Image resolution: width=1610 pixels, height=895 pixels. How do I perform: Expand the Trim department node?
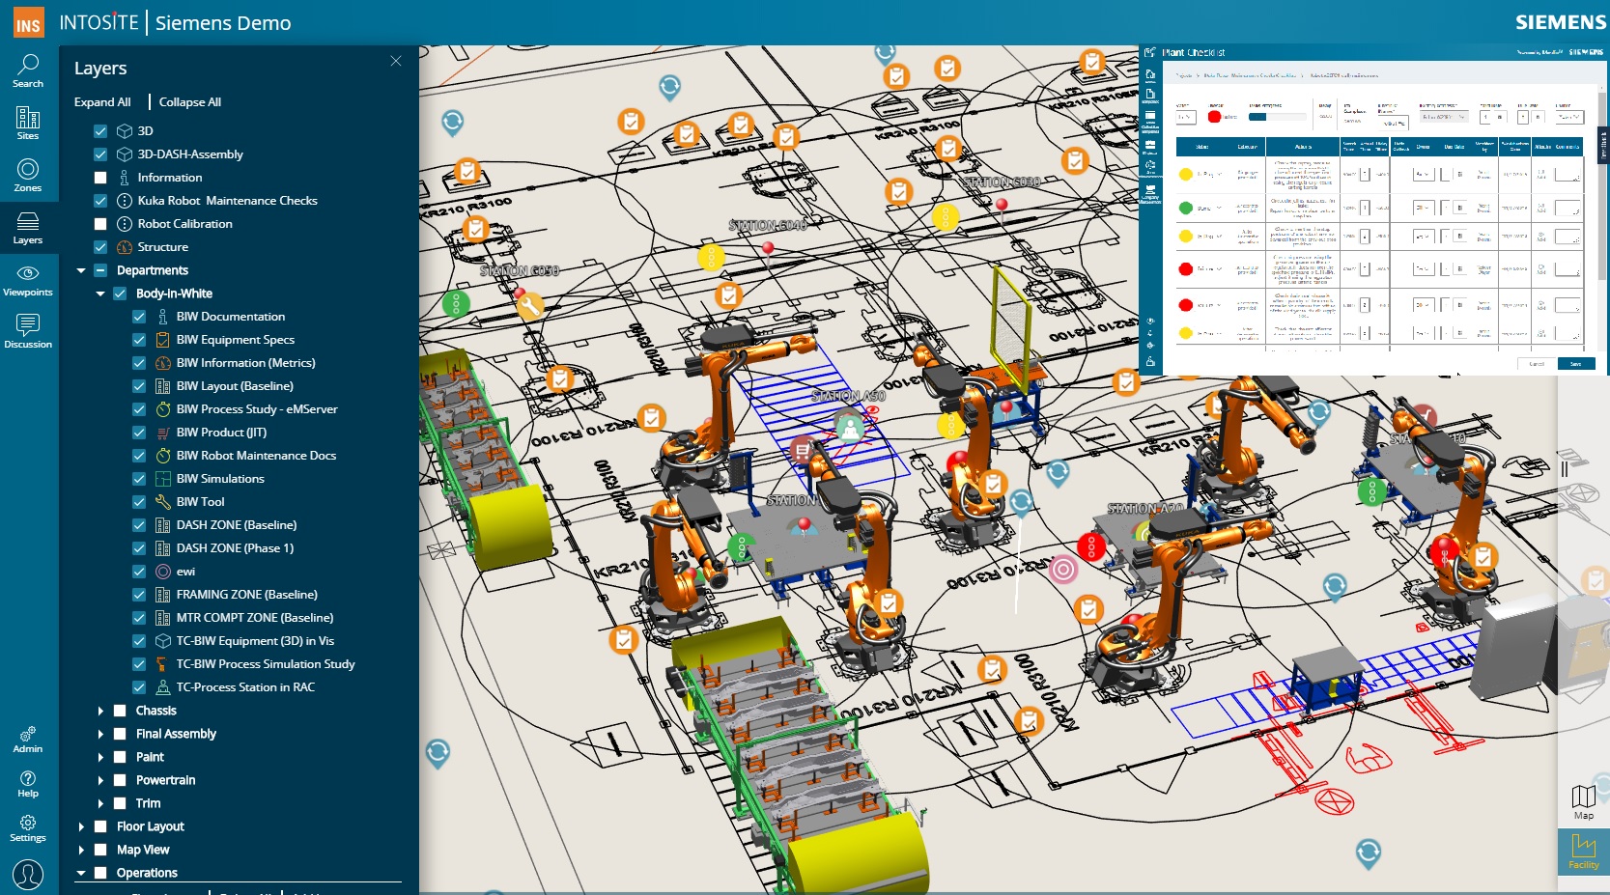[x=100, y=803]
